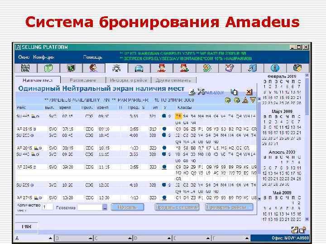Click calendar panel scrollbar up arrow
This screenshot has width=326, height=244.
tap(307, 75)
